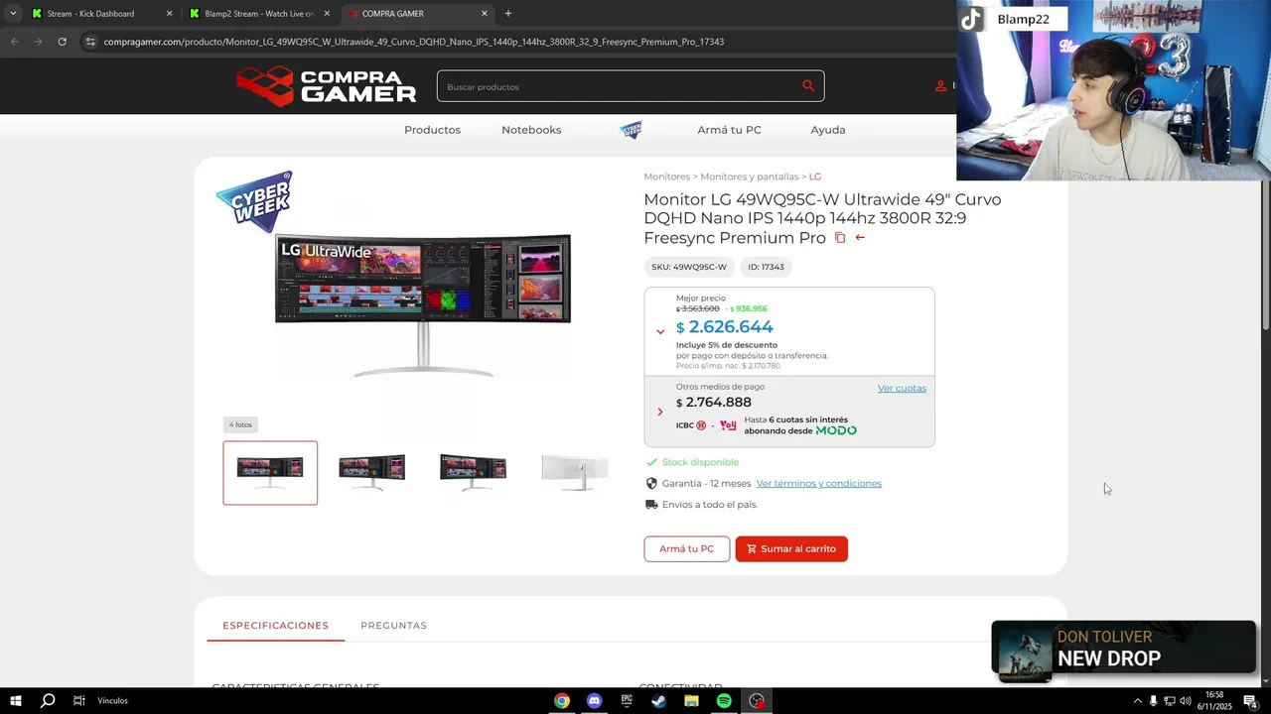Open the PREGUNTAS tab
Viewport: 1271px width, 714px height.
[x=393, y=626]
